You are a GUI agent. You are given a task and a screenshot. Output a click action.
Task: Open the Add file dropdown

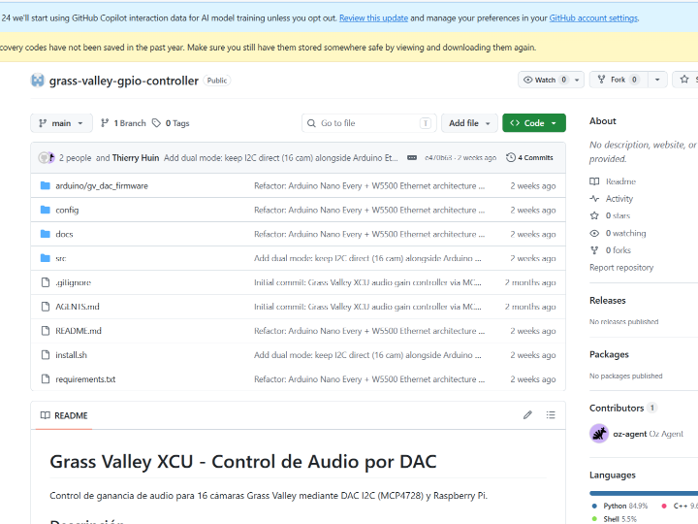click(469, 123)
